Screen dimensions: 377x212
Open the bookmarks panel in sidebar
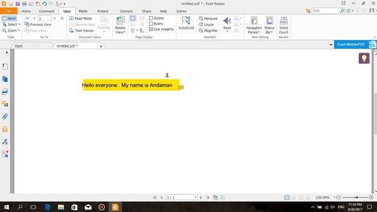[5, 67]
